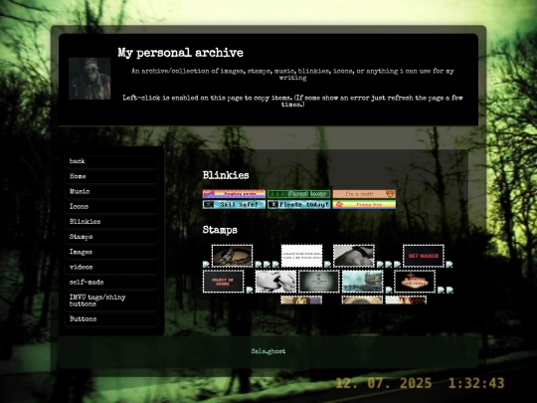Select Stamps in the sidebar menu

111,237
